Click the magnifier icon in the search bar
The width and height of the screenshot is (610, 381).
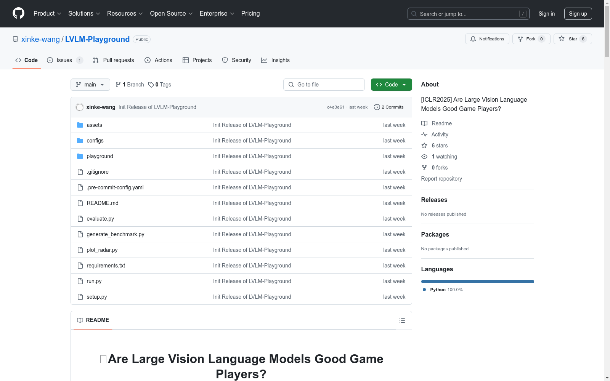pyautogui.click(x=414, y=14)
